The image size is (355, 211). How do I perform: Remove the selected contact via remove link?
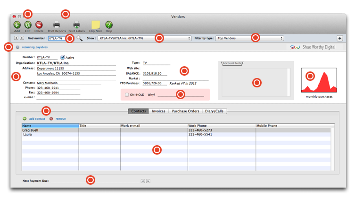pos(60,119)
